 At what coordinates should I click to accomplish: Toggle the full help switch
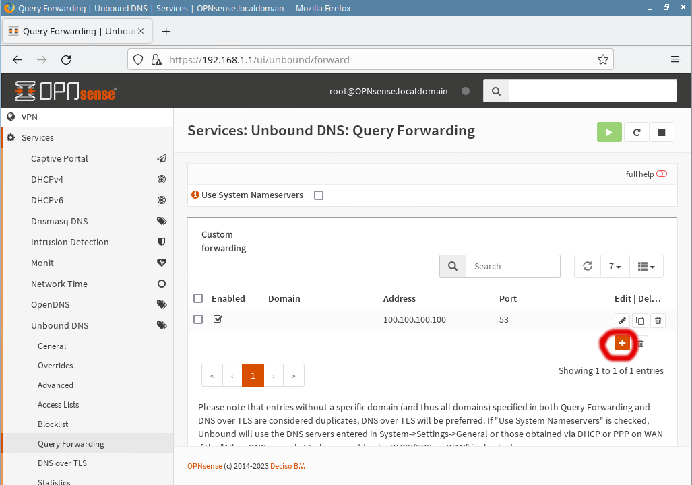pyautogui.click(x=662, y=174)
